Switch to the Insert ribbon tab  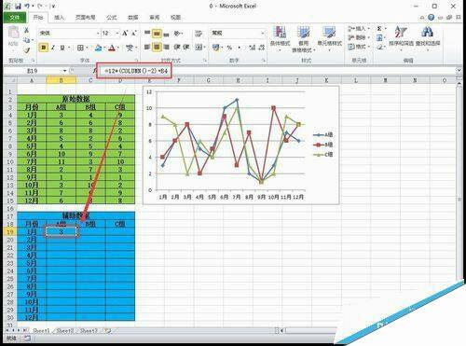[59, 18]
